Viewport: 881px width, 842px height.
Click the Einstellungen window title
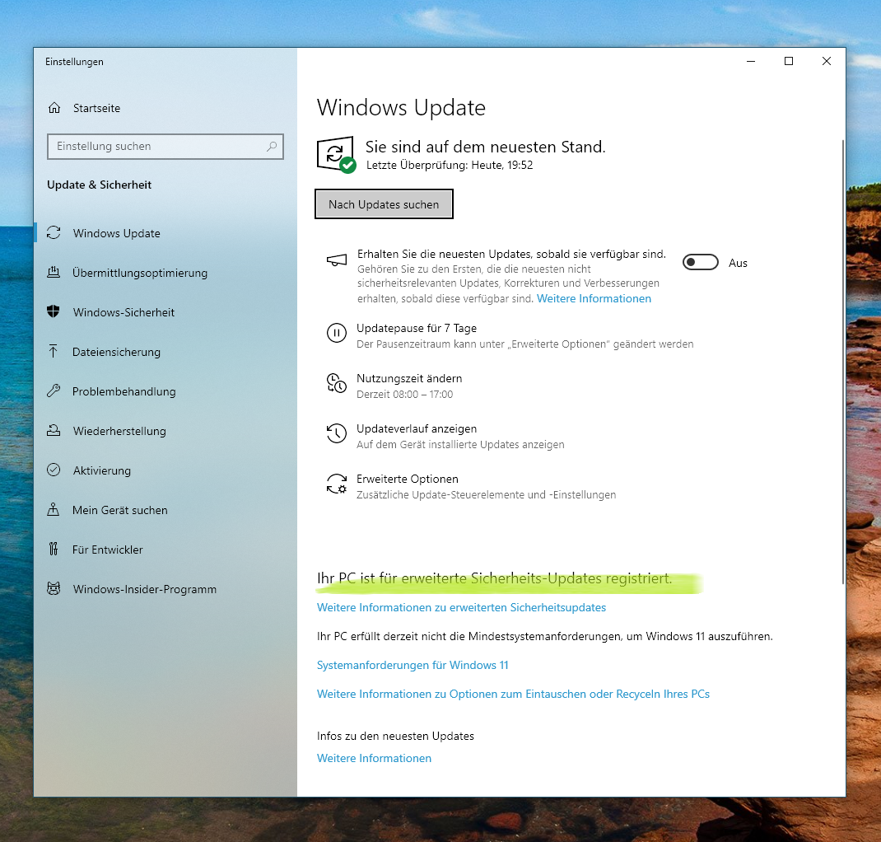click(74, 62)
